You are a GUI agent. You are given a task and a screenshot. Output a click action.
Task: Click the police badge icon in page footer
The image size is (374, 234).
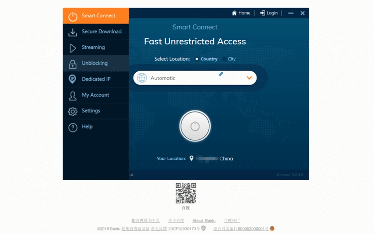(272, 229)
